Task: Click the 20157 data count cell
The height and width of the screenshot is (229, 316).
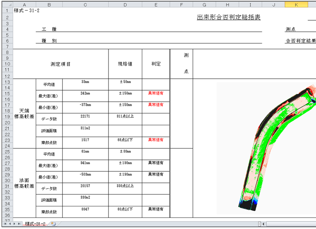Action: click(85, 189)
